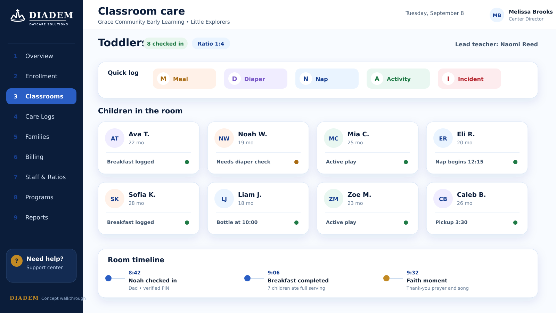Click the Activity A icon
556x313 pixels.
coord(377,79)
